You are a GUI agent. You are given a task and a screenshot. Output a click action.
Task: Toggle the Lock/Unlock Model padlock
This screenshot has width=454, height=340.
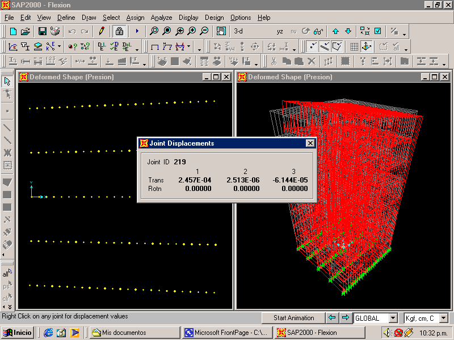click(x=119, y=31)
